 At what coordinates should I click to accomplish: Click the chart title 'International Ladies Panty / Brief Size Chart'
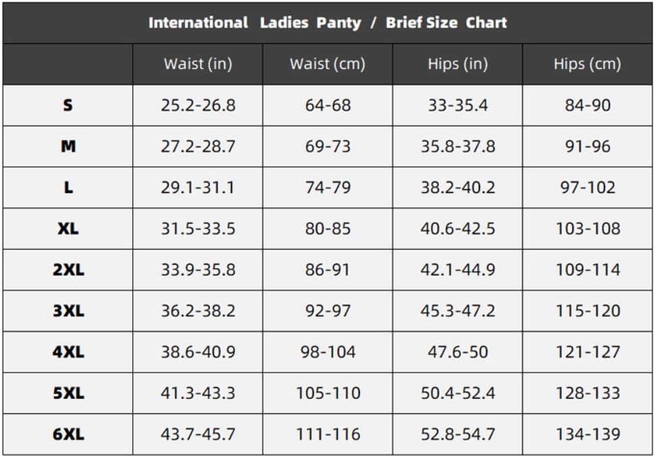(x=327, y=22)
